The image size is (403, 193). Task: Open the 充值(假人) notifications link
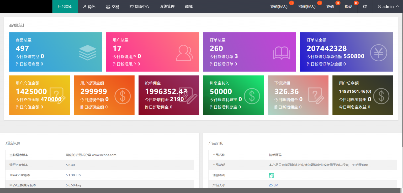coord(279,7)
